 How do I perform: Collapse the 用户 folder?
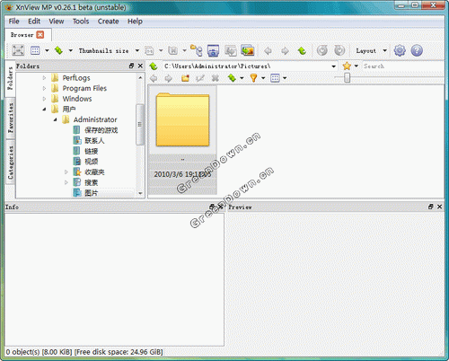[x=44, y=110]
